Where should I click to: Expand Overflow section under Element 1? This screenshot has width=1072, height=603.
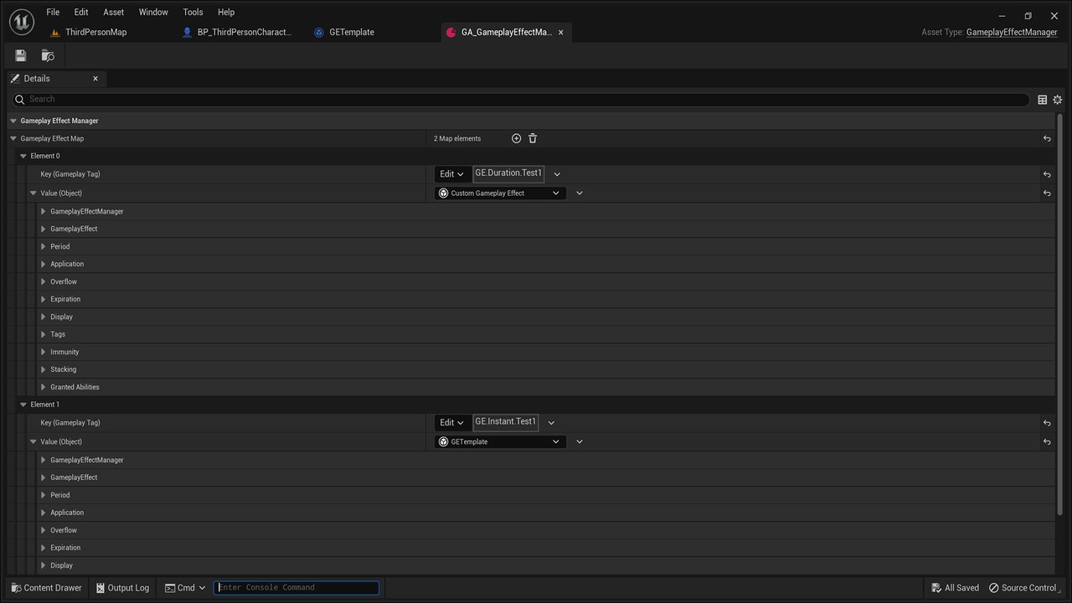pos(44,530)
